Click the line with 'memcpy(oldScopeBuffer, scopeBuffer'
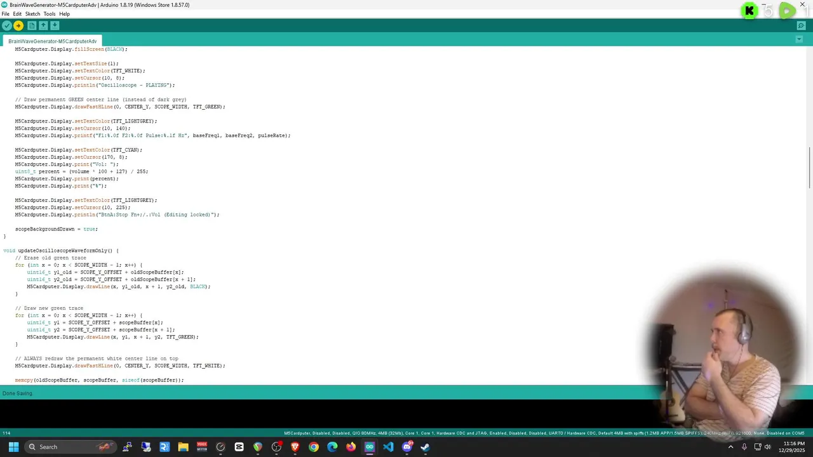This screenshot has width=813, height=457. 100,380
